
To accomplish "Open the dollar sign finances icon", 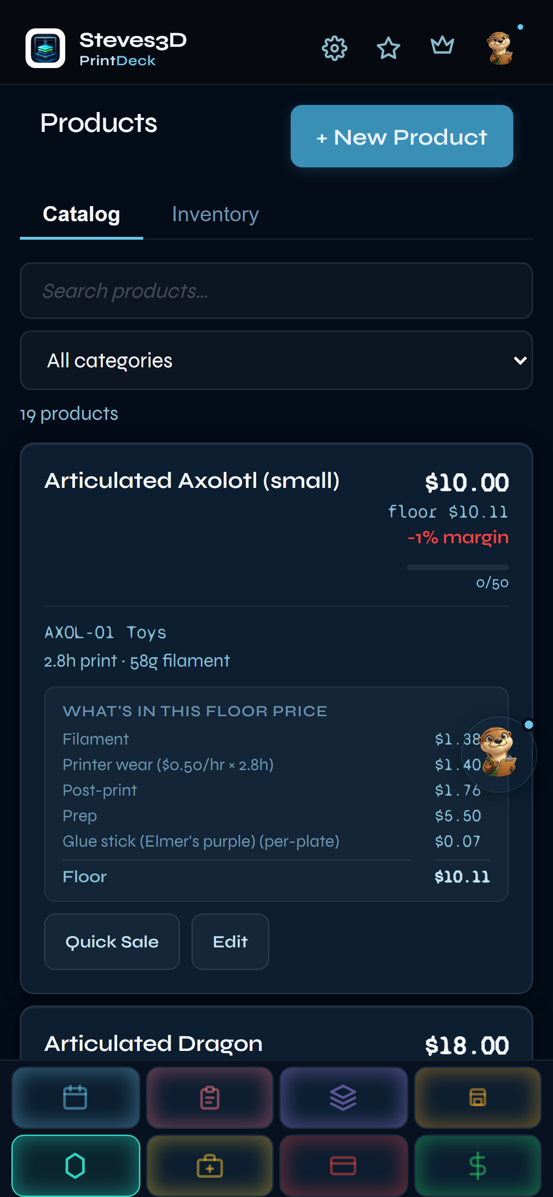I will click(x=477, y=1166).
